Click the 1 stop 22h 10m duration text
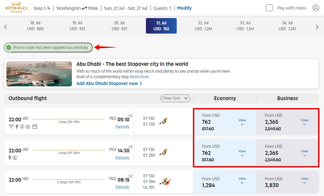 click(x=69, y=122)
